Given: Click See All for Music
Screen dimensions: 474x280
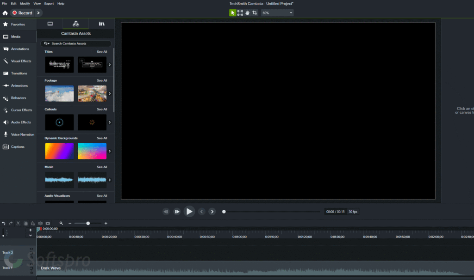Looking at the screenshot, I should pyautogui.click(x=102, y=167).
